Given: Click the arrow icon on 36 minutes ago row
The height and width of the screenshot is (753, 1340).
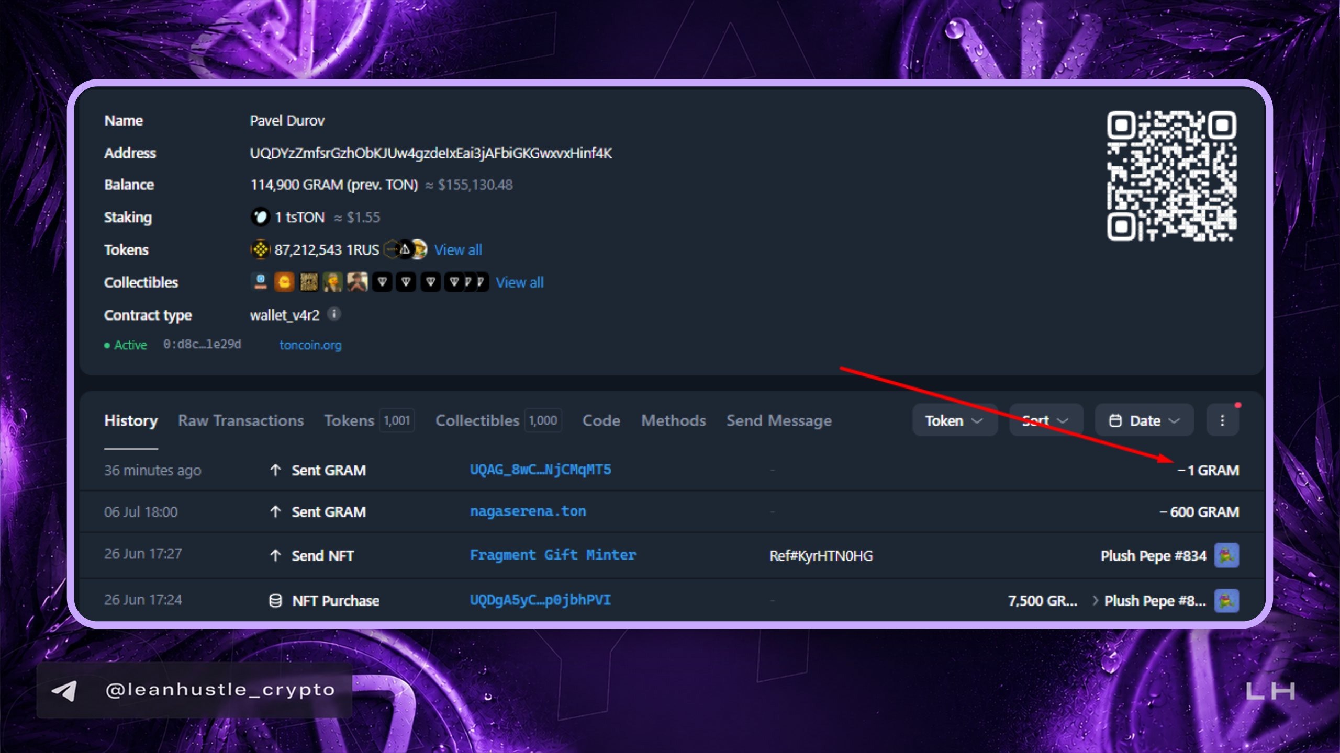Looking at the screenshot, I should [x=275, y=470].
